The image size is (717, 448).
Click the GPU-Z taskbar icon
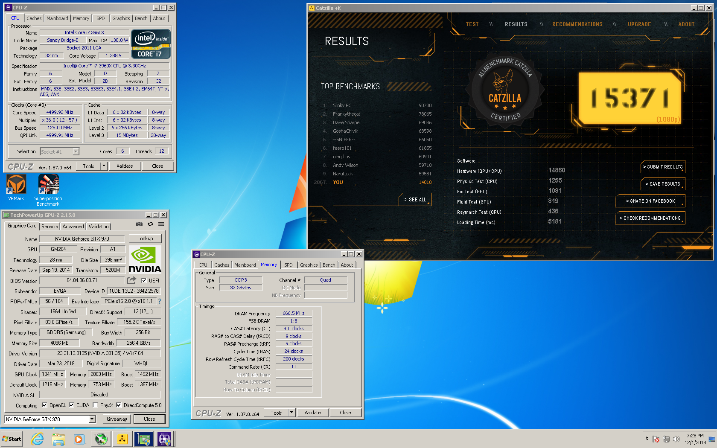pyautogui.click(x=143, y=439)
